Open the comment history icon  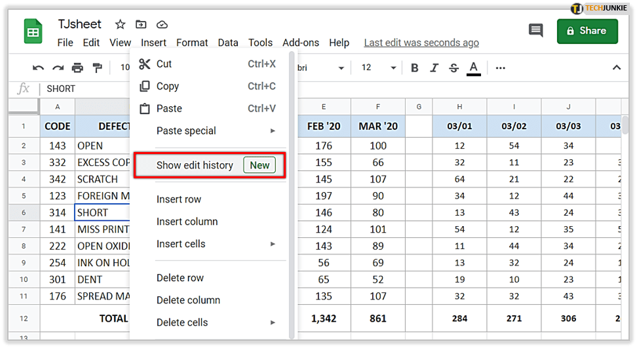tap(535, 30)
